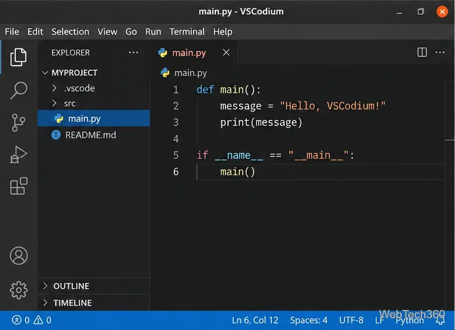The image size is (455, 330).
Task: Click the warnings count icon in status bar
Action: tap(38, 320)
